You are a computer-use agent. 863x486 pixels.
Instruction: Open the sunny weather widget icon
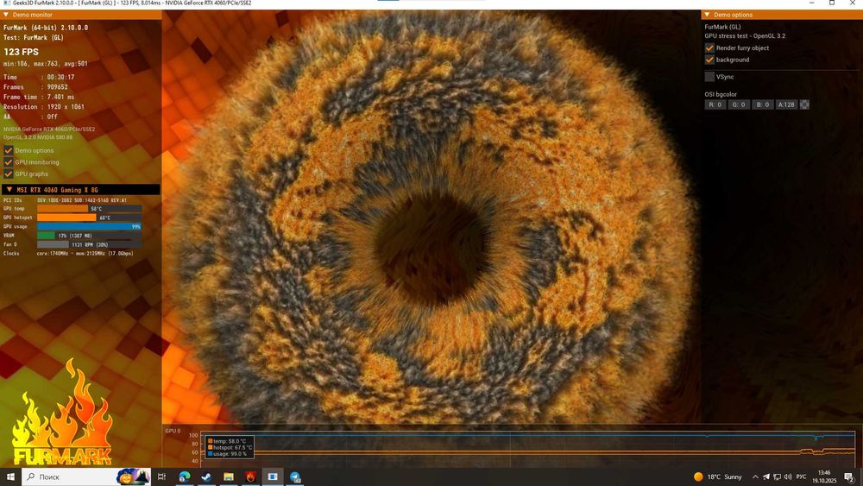[x=698, y=477]
